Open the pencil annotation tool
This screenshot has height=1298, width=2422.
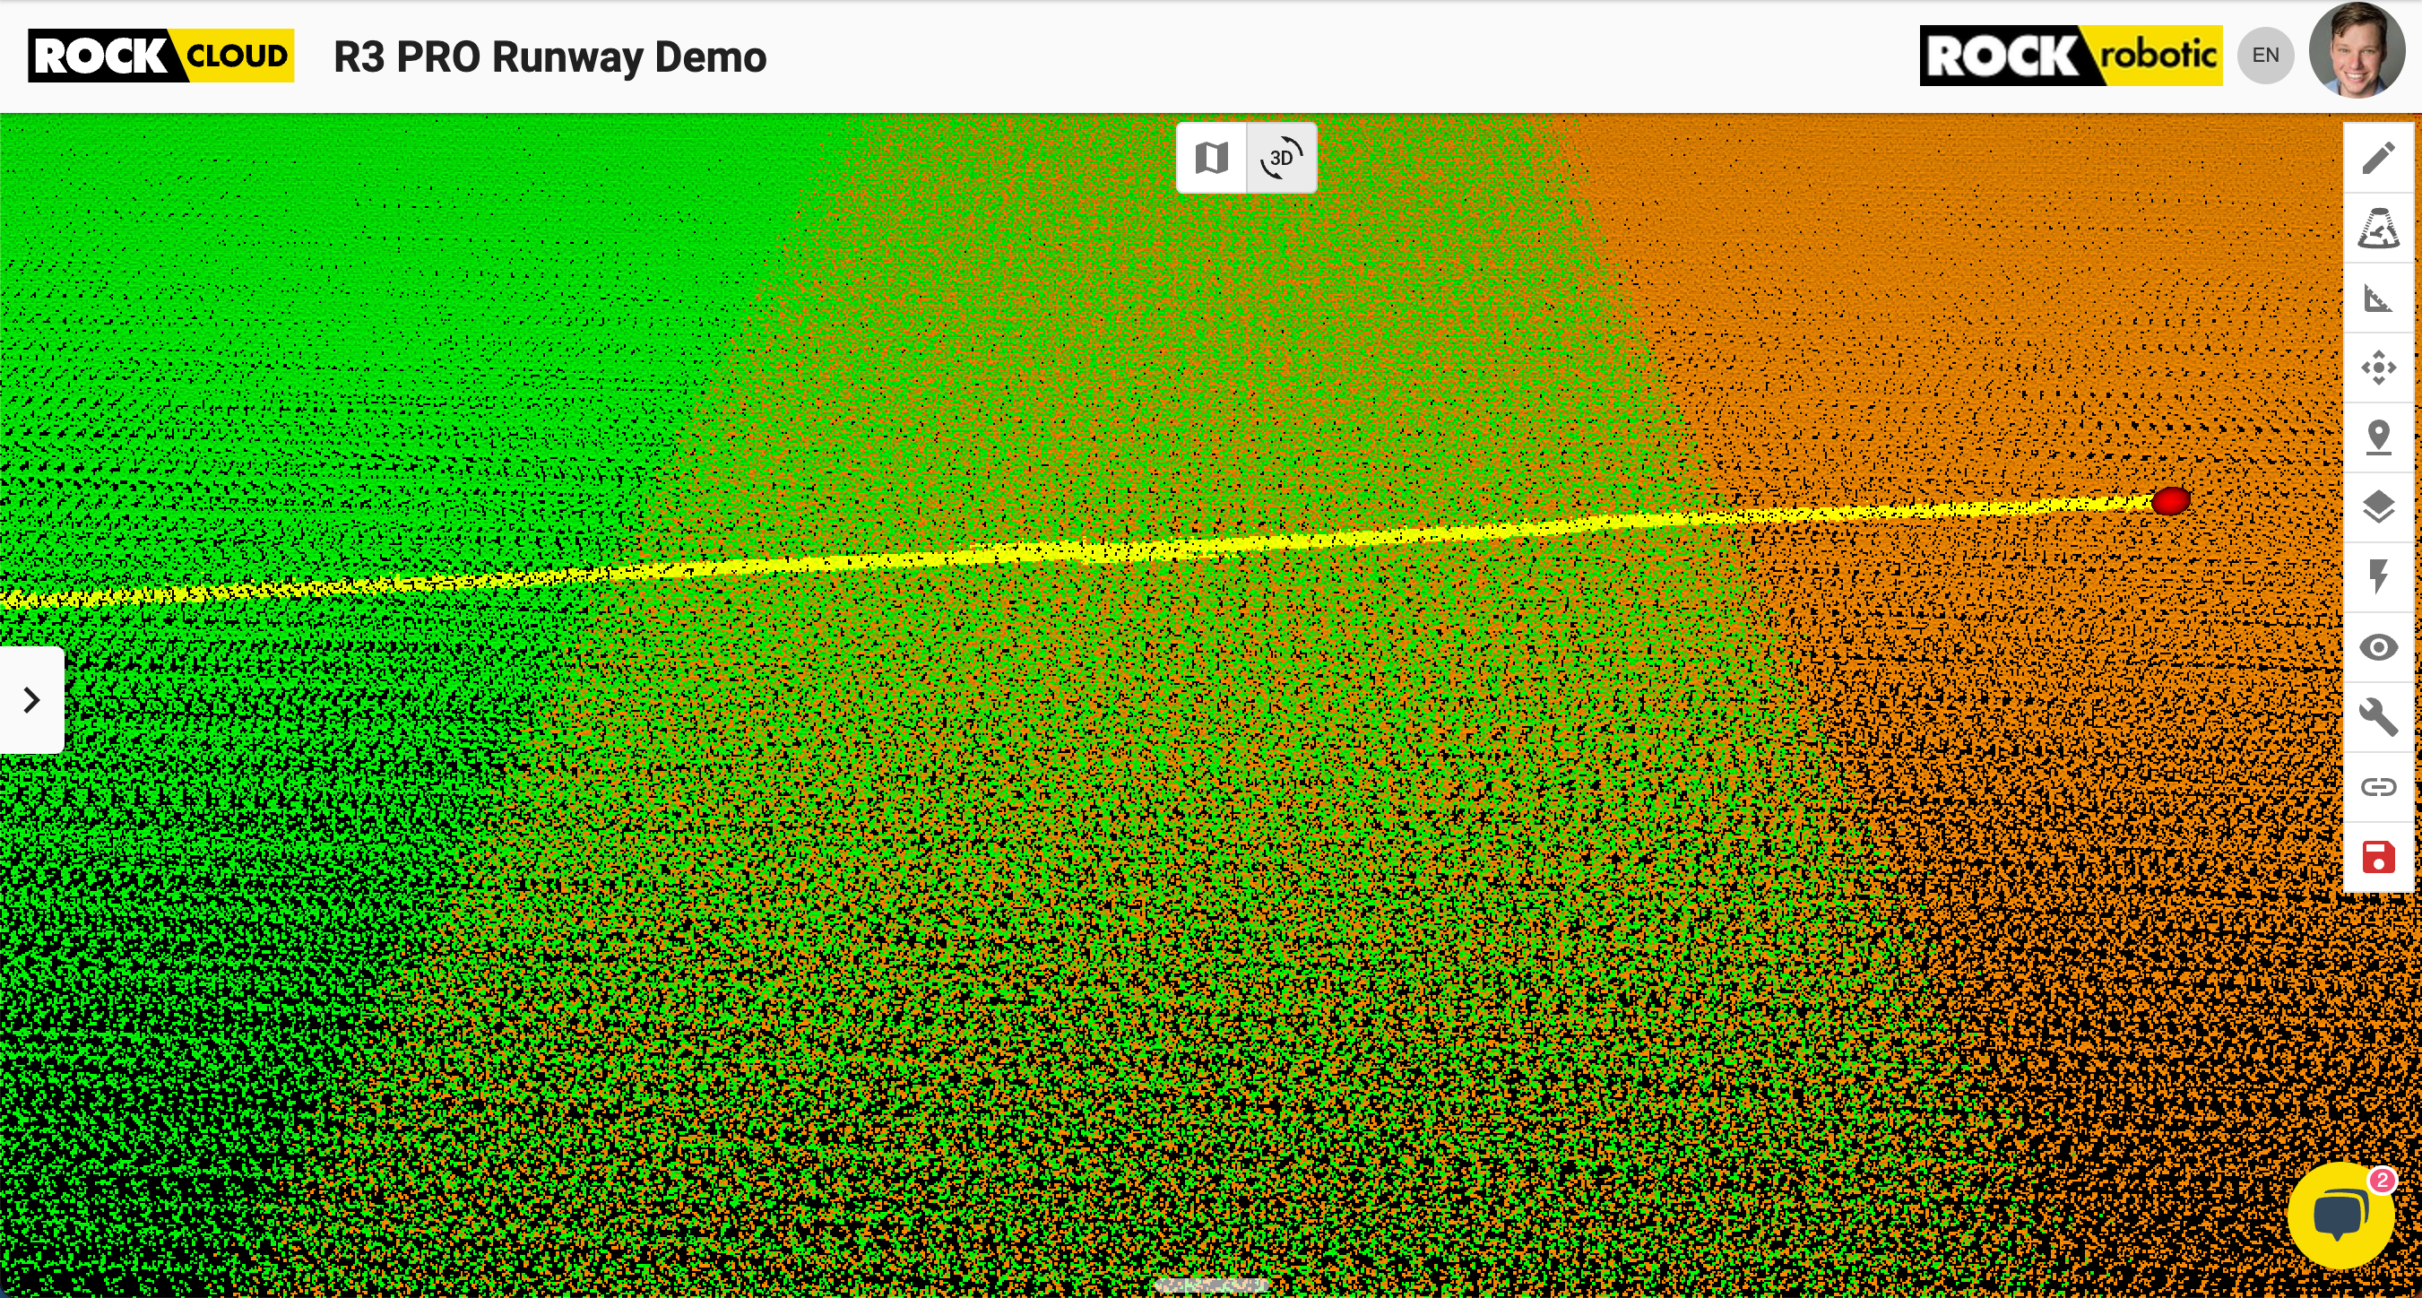tap(2378, 158)
